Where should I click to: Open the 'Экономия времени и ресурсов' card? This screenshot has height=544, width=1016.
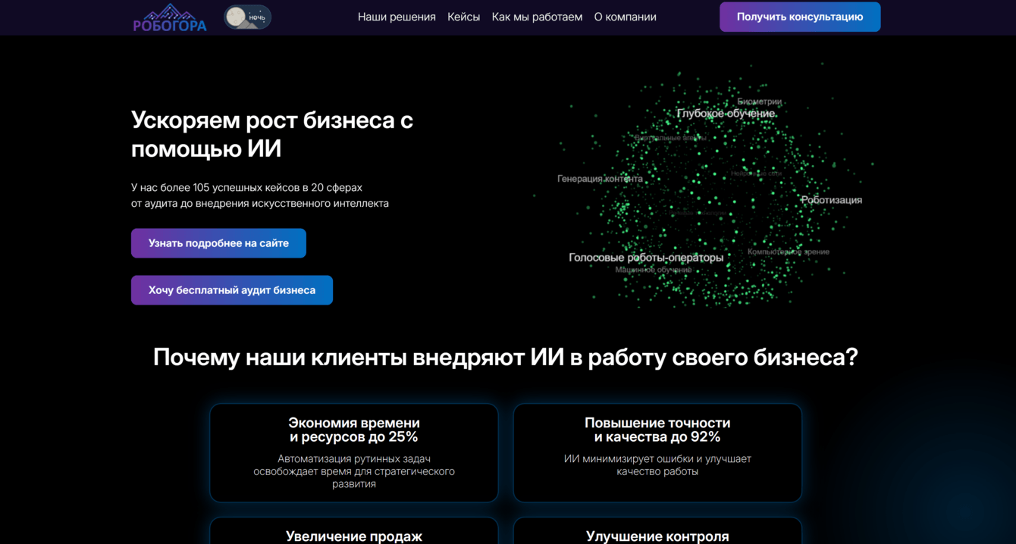[353, 452]
